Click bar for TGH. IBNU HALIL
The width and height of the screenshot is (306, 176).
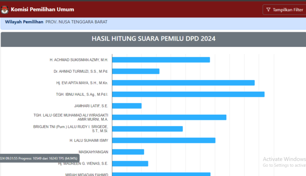[x=188, y=94]
